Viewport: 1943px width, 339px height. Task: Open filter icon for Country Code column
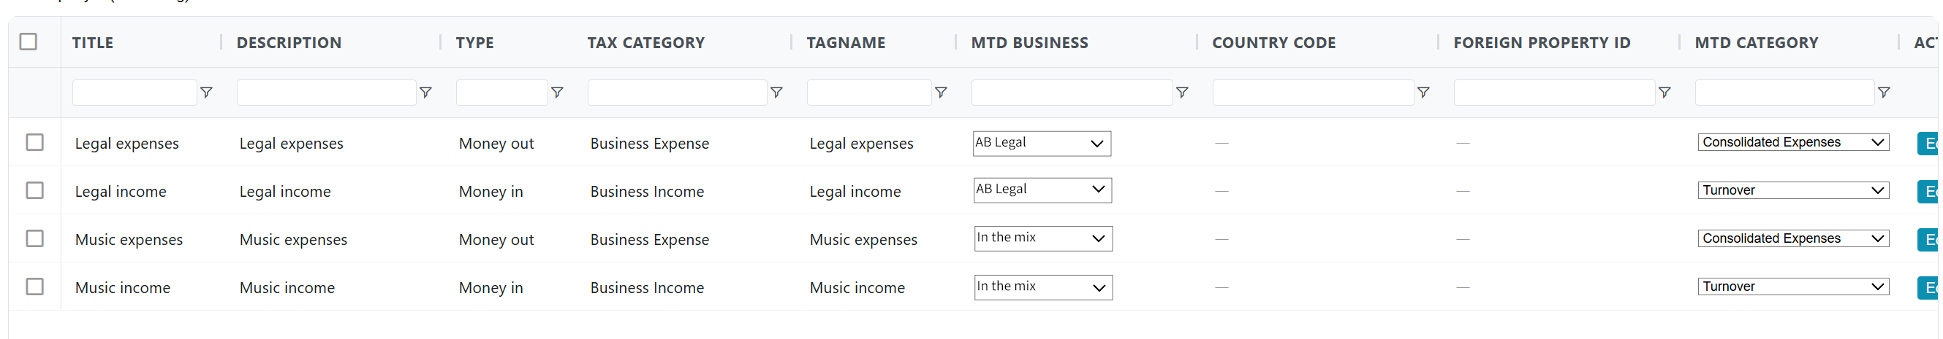(1423, 93)
